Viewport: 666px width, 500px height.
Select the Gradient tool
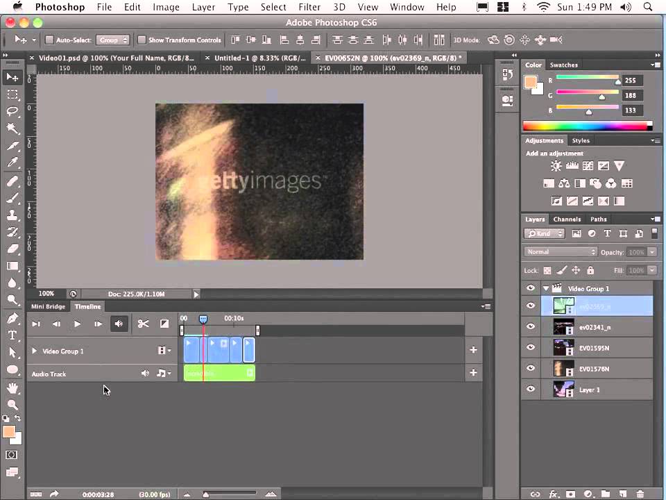click(12, 266)
